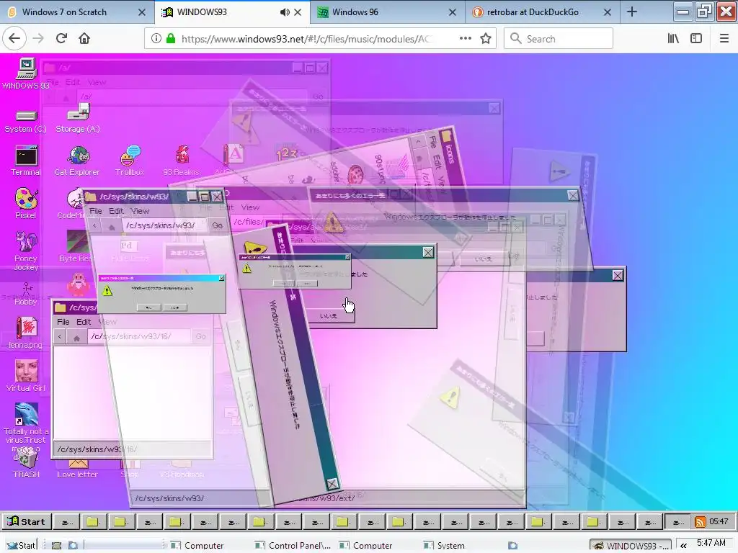Switch to the Windows 96 tab

[387, 12]
